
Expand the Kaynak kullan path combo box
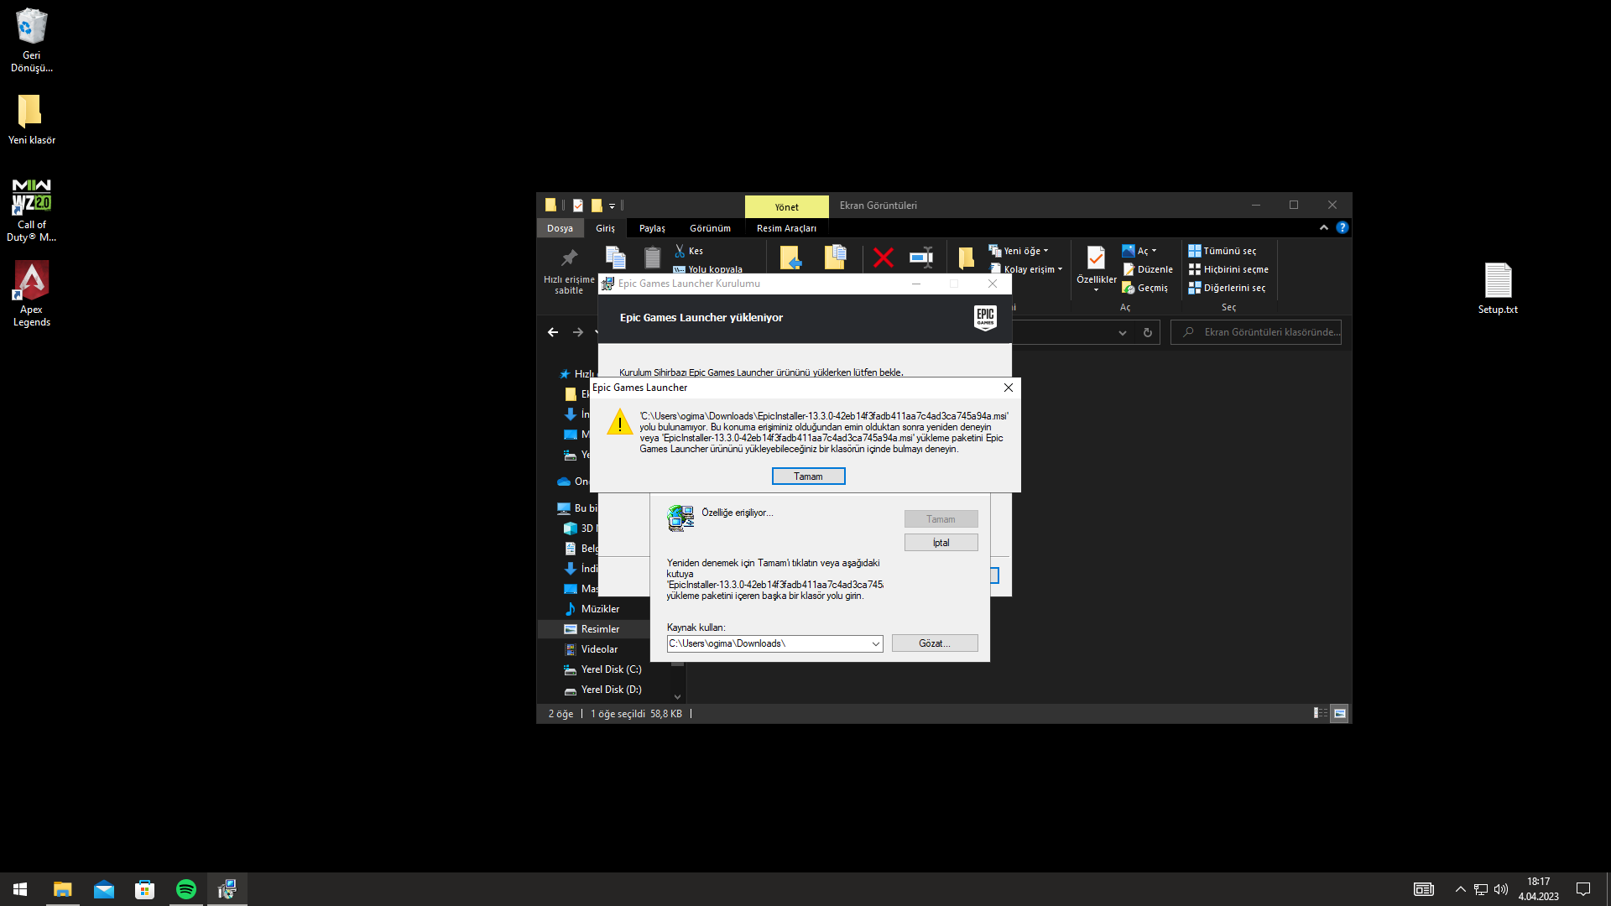click(875, 644)
